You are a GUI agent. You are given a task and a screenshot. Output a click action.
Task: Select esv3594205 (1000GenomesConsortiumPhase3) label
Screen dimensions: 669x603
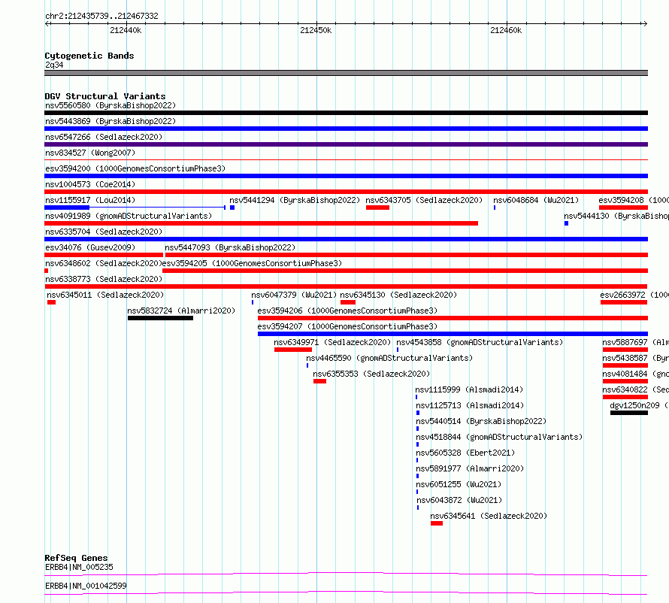(x=252, y=263)
